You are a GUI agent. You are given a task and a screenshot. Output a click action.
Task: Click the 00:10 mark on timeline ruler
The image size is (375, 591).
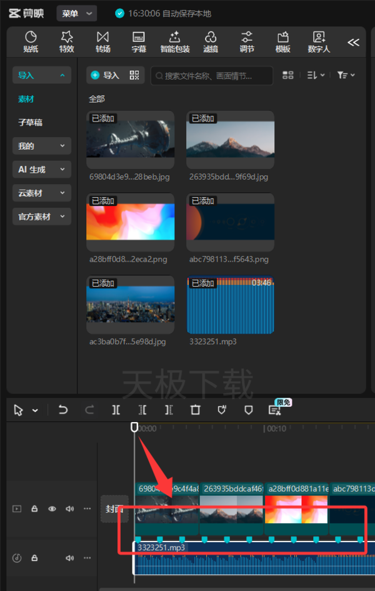click(x=275, y=429)
